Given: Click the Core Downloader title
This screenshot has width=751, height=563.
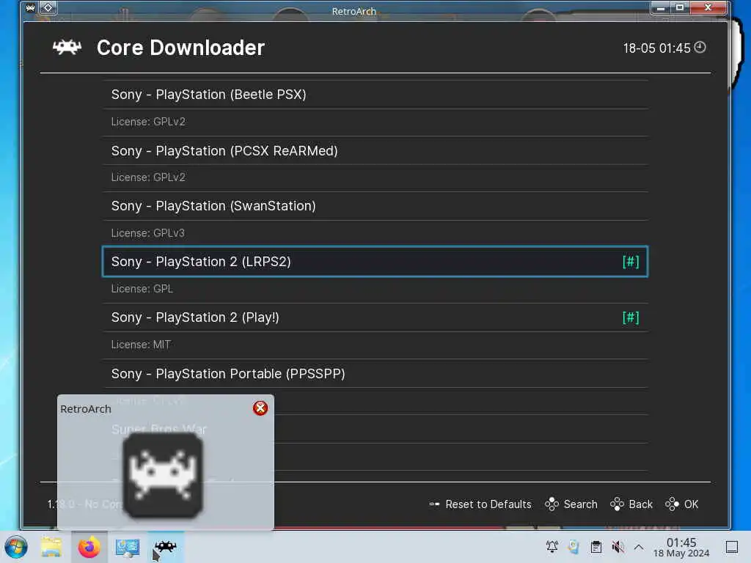Looking at the screenshot, I should [180, 48].
